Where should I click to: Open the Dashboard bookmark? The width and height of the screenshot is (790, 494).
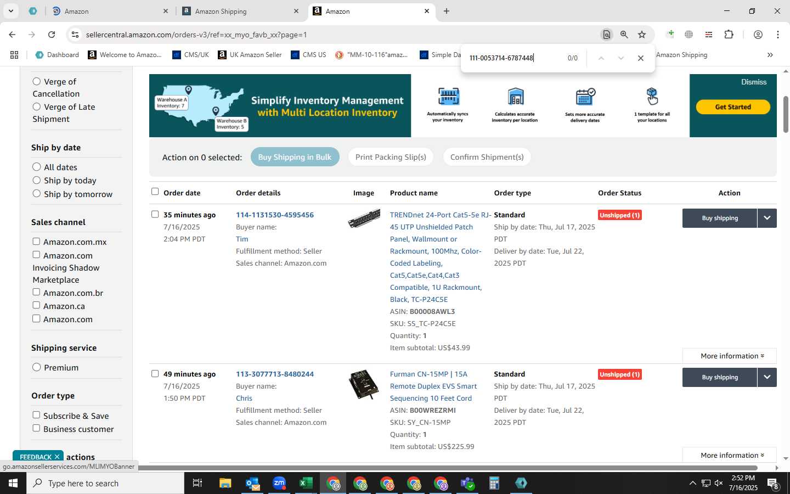click(57, 55)
